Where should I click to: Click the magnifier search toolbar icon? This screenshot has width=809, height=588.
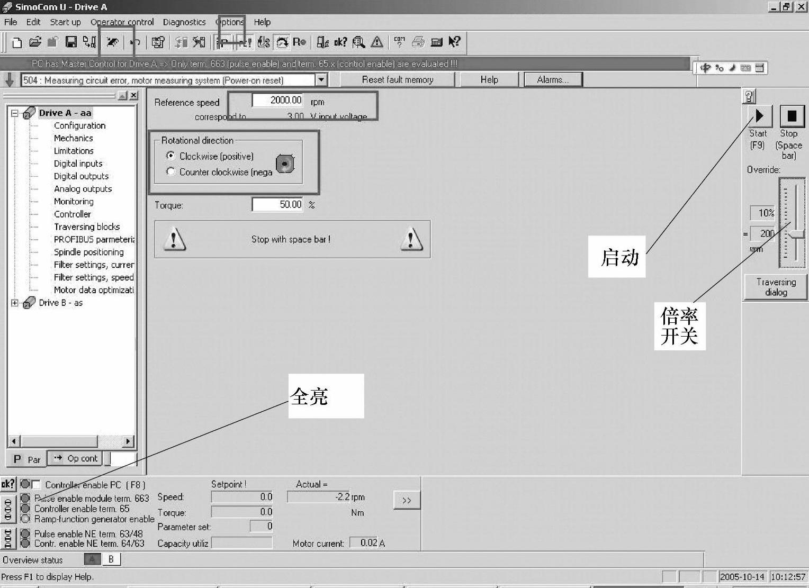[x=358, y=42]
